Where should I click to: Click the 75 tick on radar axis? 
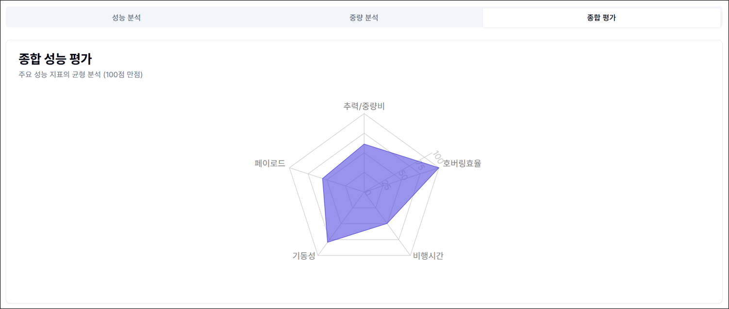pyautogui.click(x=419, y=166)
